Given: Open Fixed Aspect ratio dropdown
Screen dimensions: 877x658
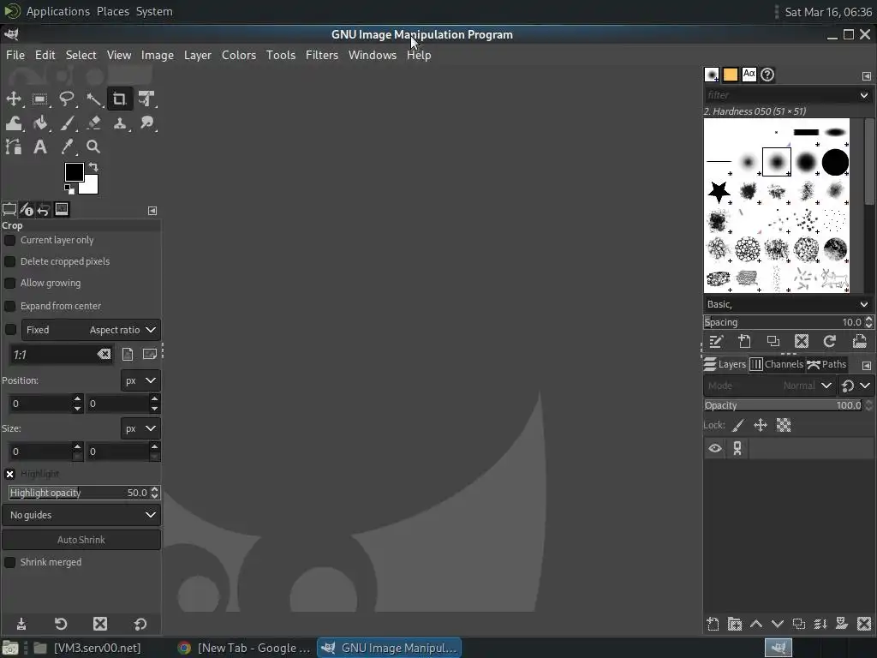Looking at the screenshot, I should tap(91, 330).
